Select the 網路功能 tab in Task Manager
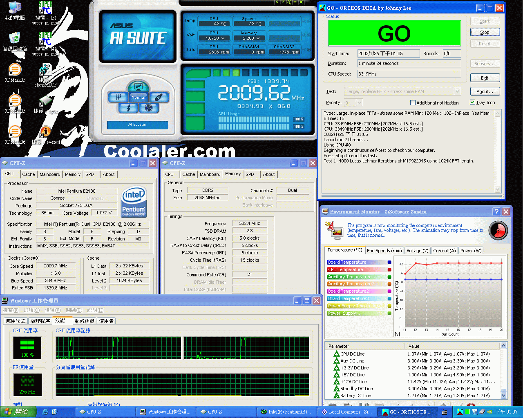 pos(85,321)
